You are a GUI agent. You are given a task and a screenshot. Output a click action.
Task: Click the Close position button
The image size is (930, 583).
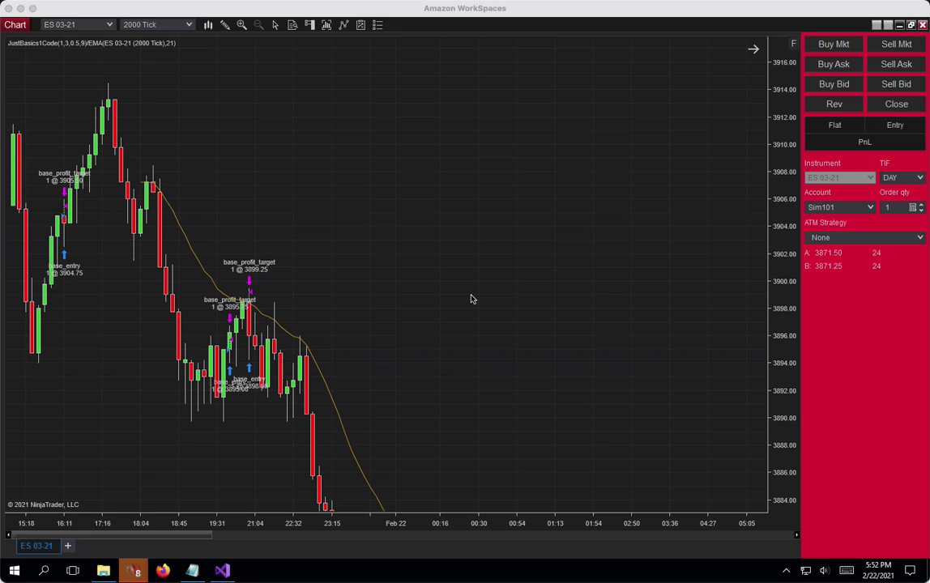[x=896, y=104]
